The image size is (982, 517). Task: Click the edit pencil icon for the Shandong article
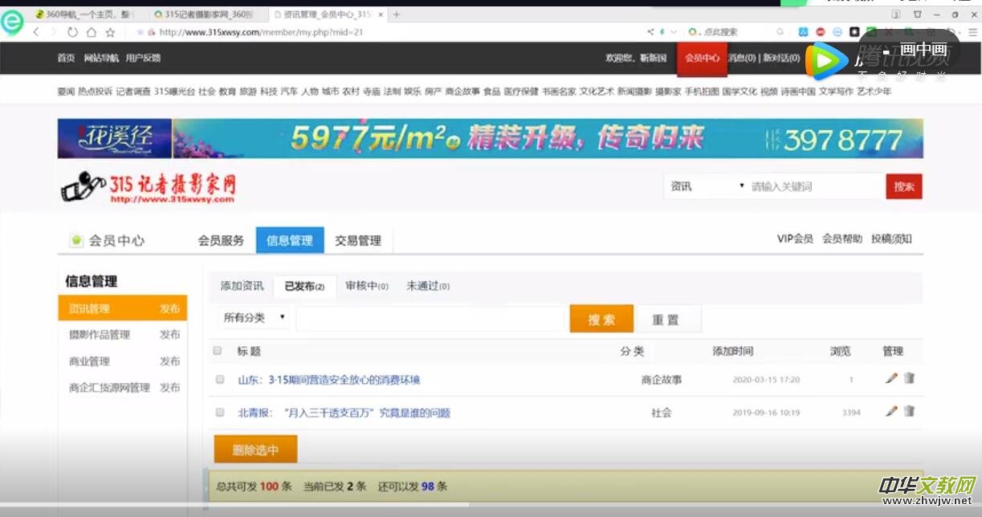(890, 378)
